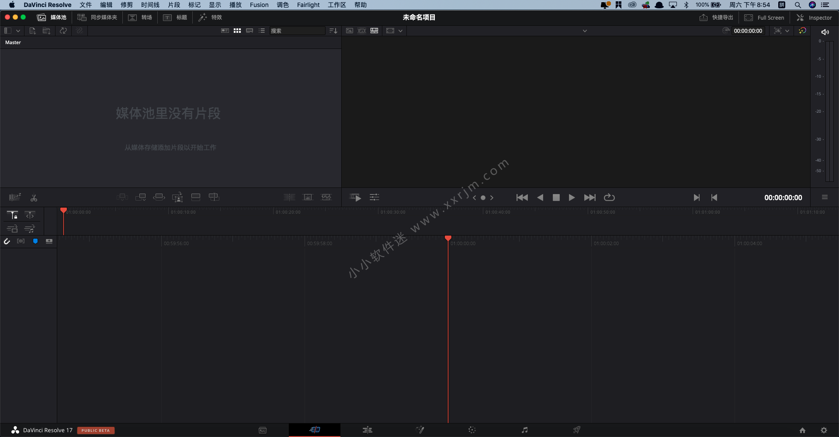Switch media pool to thumbnail grid view
Viewport: 839px width, 437px height.
coord(237,31)
